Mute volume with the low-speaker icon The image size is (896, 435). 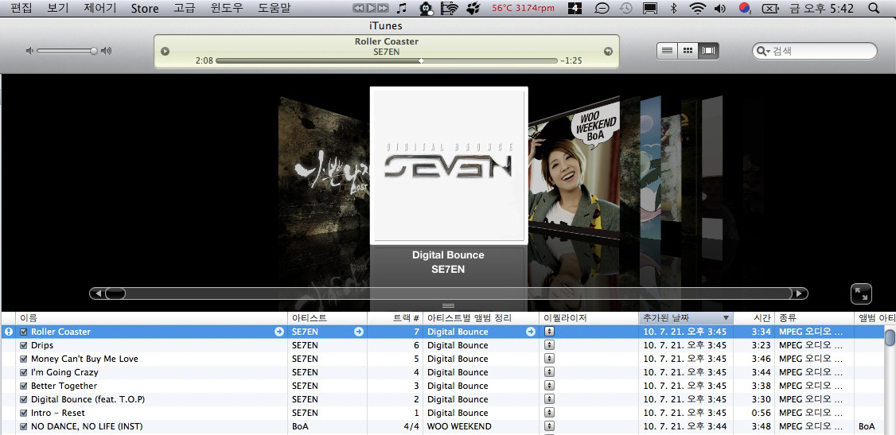(29, 51)
